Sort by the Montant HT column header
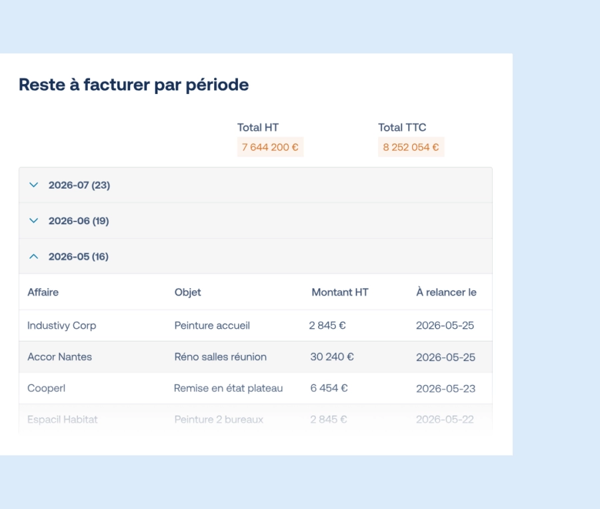This screenshot has height=509, width=600. [x=339, y=292]
